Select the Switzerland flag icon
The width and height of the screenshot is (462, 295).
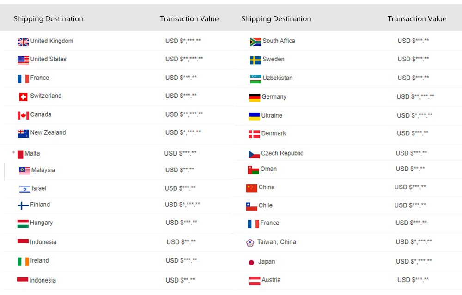[x=23, y=97]
